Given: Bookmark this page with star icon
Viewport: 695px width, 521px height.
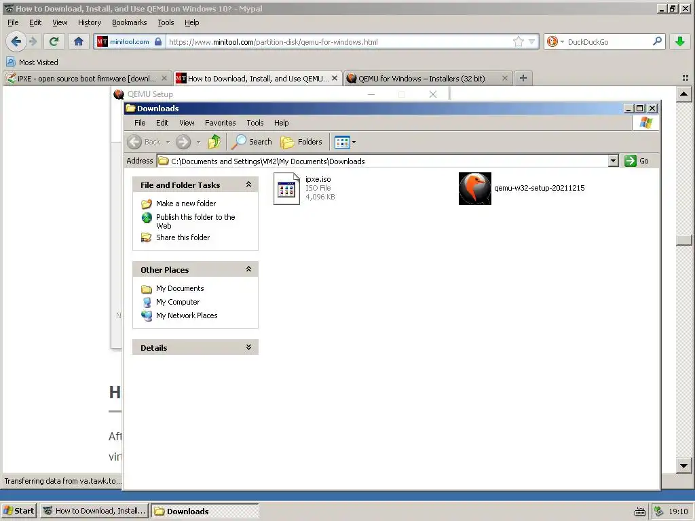Looking at the screenshot, I should pos(518,41).
